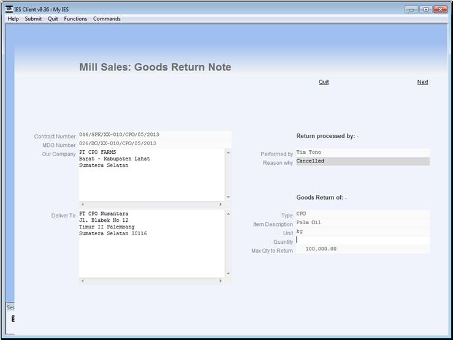Click the partially hidden session tab at bottom-left
453x340 pixels.
(x=10, y=308)
